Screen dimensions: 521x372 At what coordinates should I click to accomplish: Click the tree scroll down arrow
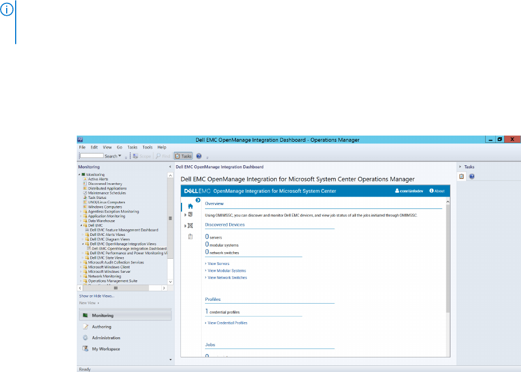point(170,282)
